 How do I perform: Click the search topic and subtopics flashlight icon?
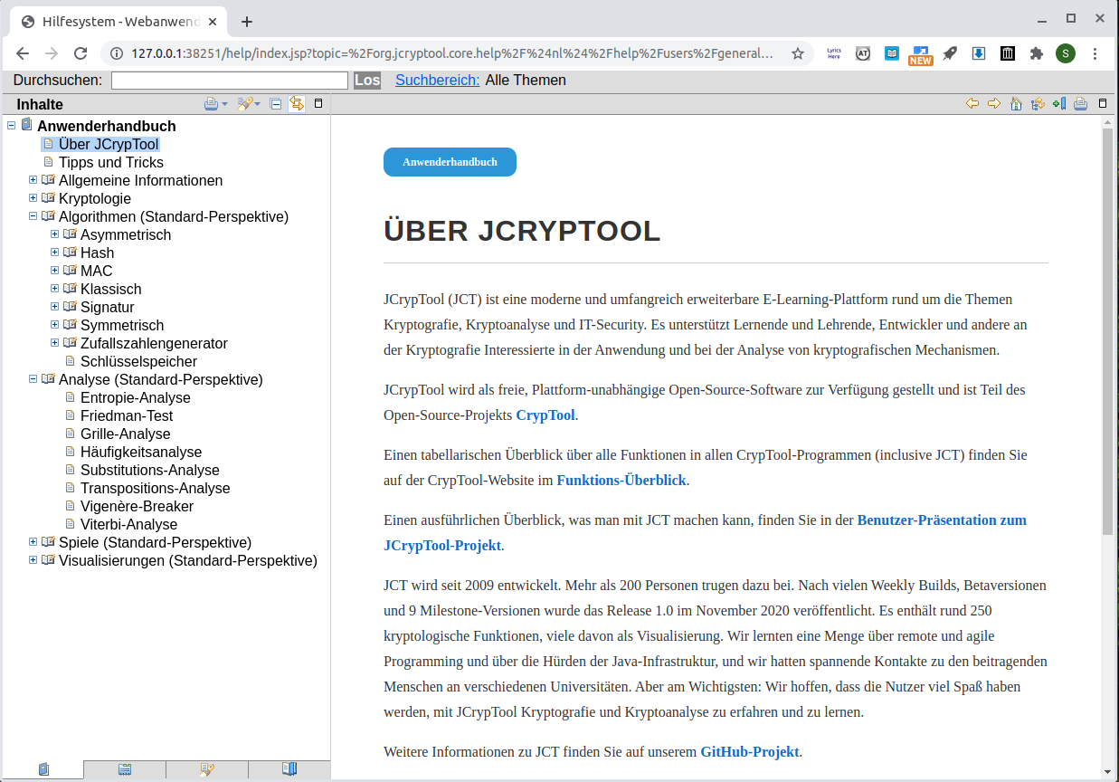coord(243,104)
